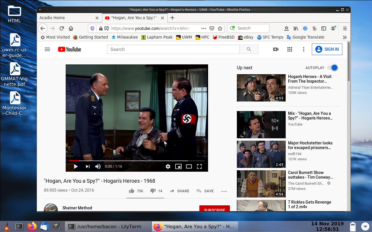Go to YouTube home via logo

[69, 49]
